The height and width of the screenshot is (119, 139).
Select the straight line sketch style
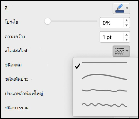pyautogui.click(x=105, y=63)
